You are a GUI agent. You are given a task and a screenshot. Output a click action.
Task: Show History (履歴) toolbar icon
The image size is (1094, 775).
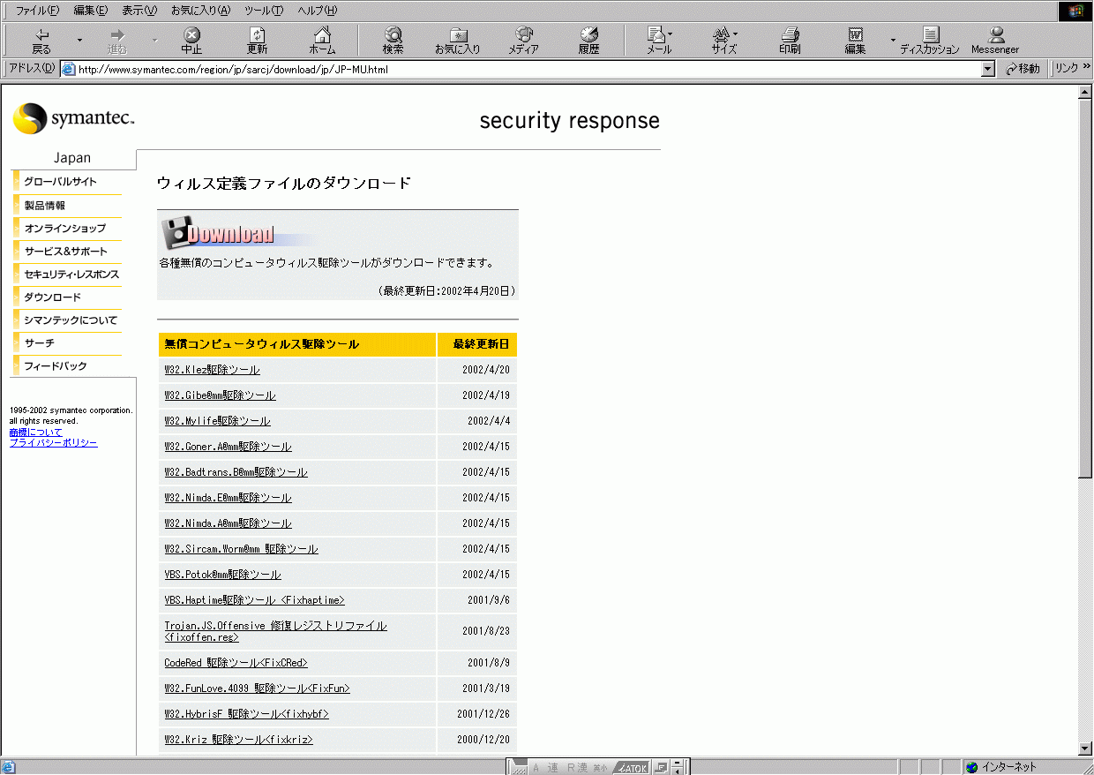(x=588, y=41)
